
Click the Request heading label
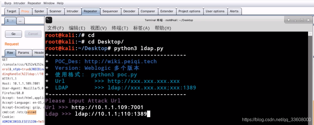point(12,44)
